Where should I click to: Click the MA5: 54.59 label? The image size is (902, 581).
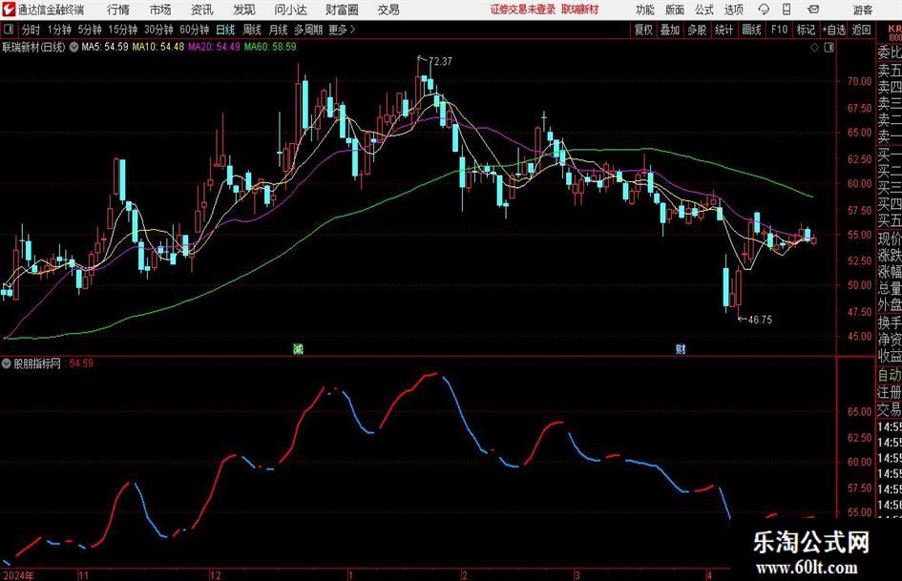[105, 47]
